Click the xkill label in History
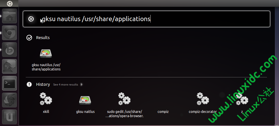The image size is (279, 126). tap(46, 112)
